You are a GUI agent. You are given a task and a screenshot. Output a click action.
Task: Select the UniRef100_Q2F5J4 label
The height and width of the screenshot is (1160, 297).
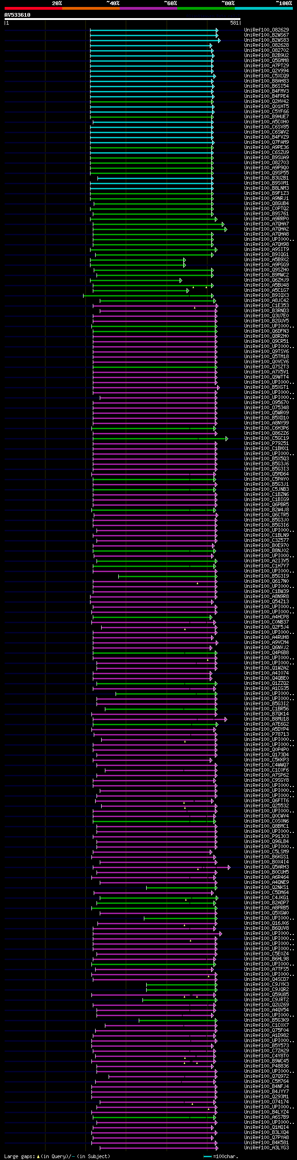pos(266,627)
